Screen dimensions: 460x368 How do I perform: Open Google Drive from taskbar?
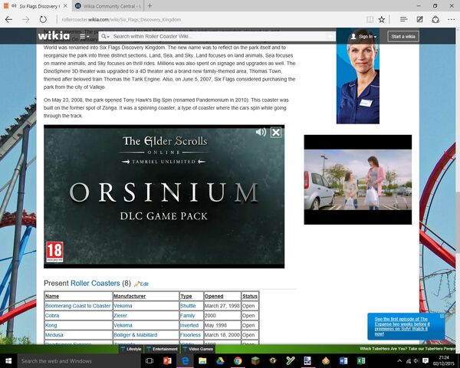coord(220,360)
